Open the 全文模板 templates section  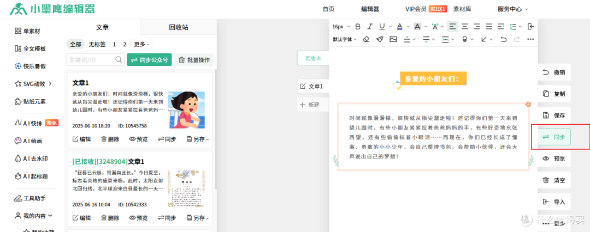pyautogui.click(x=30, y=48)
